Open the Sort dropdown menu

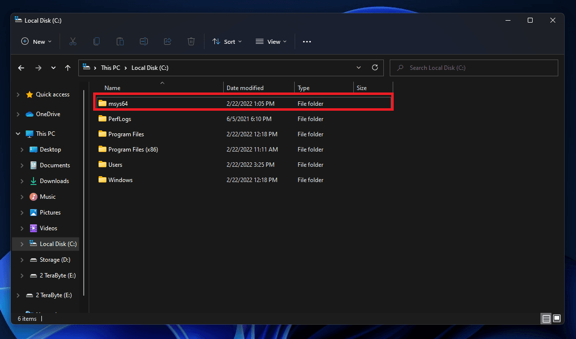click(x=227, y=41)
